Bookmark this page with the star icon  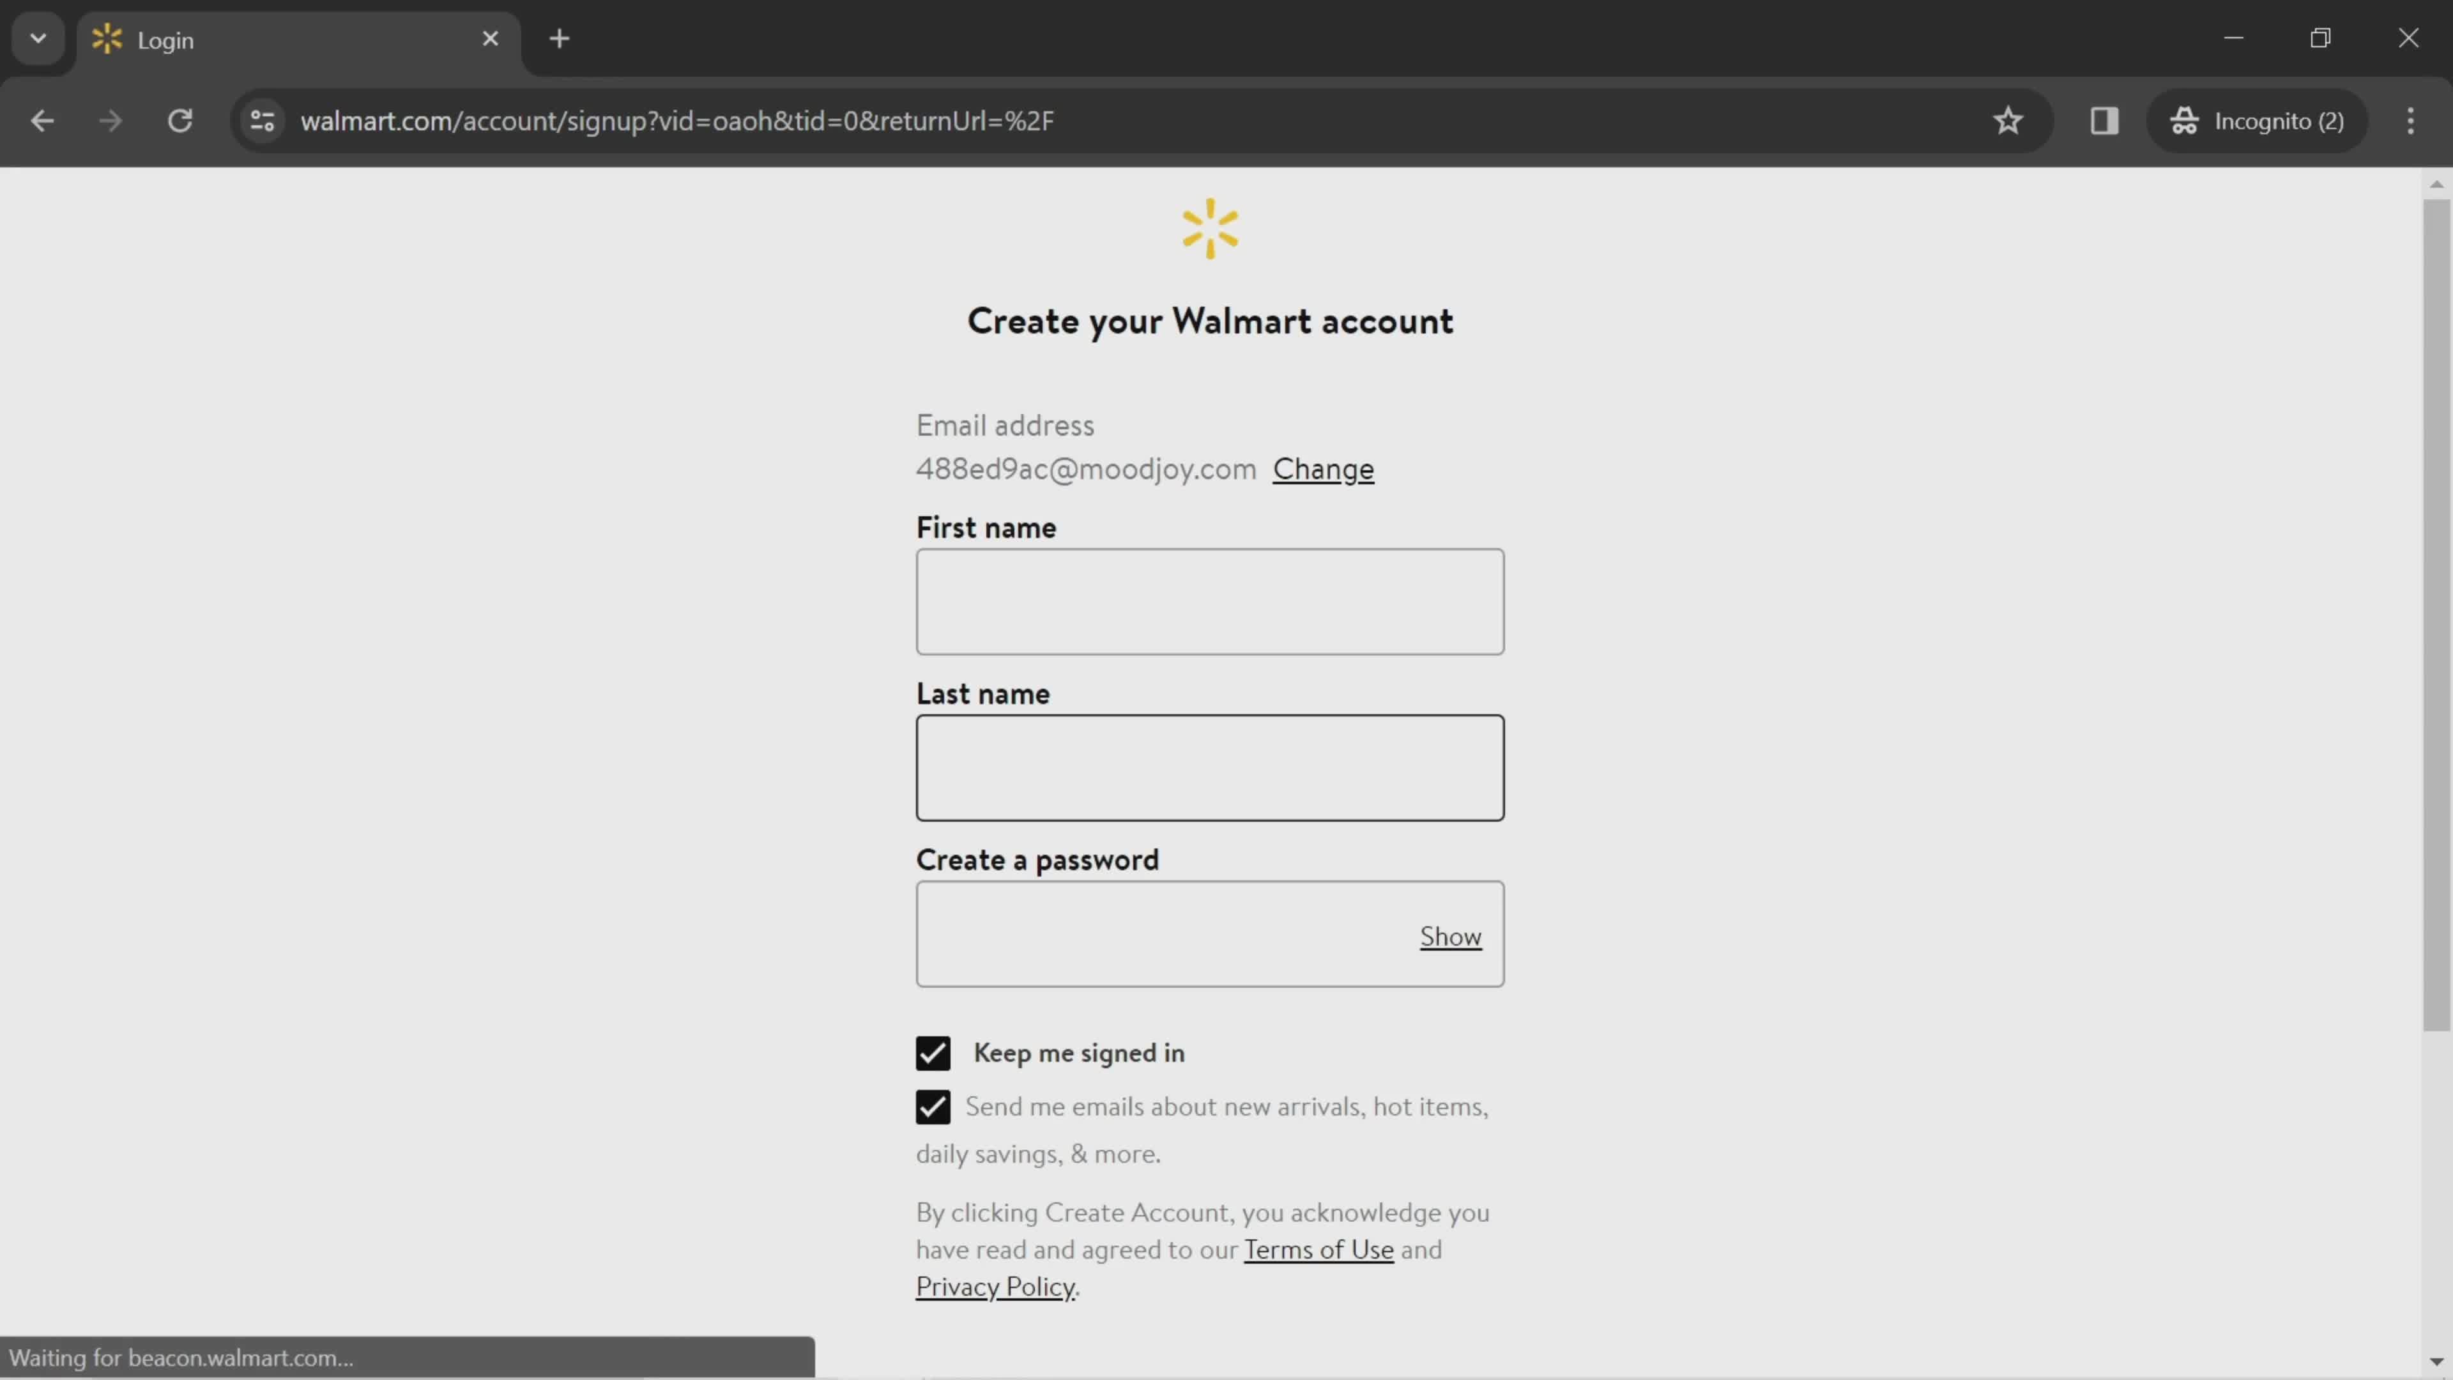coord(2007,121)
